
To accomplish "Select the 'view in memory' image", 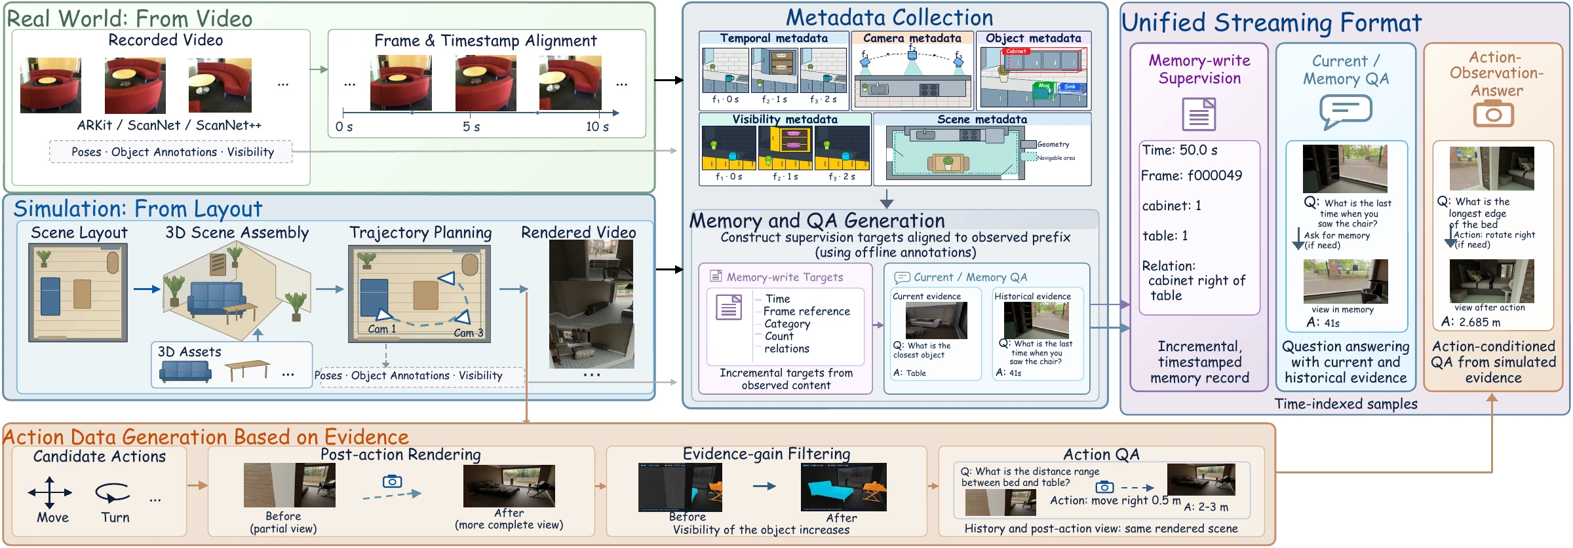I will pyautogui.click(x=1346, y=282).
